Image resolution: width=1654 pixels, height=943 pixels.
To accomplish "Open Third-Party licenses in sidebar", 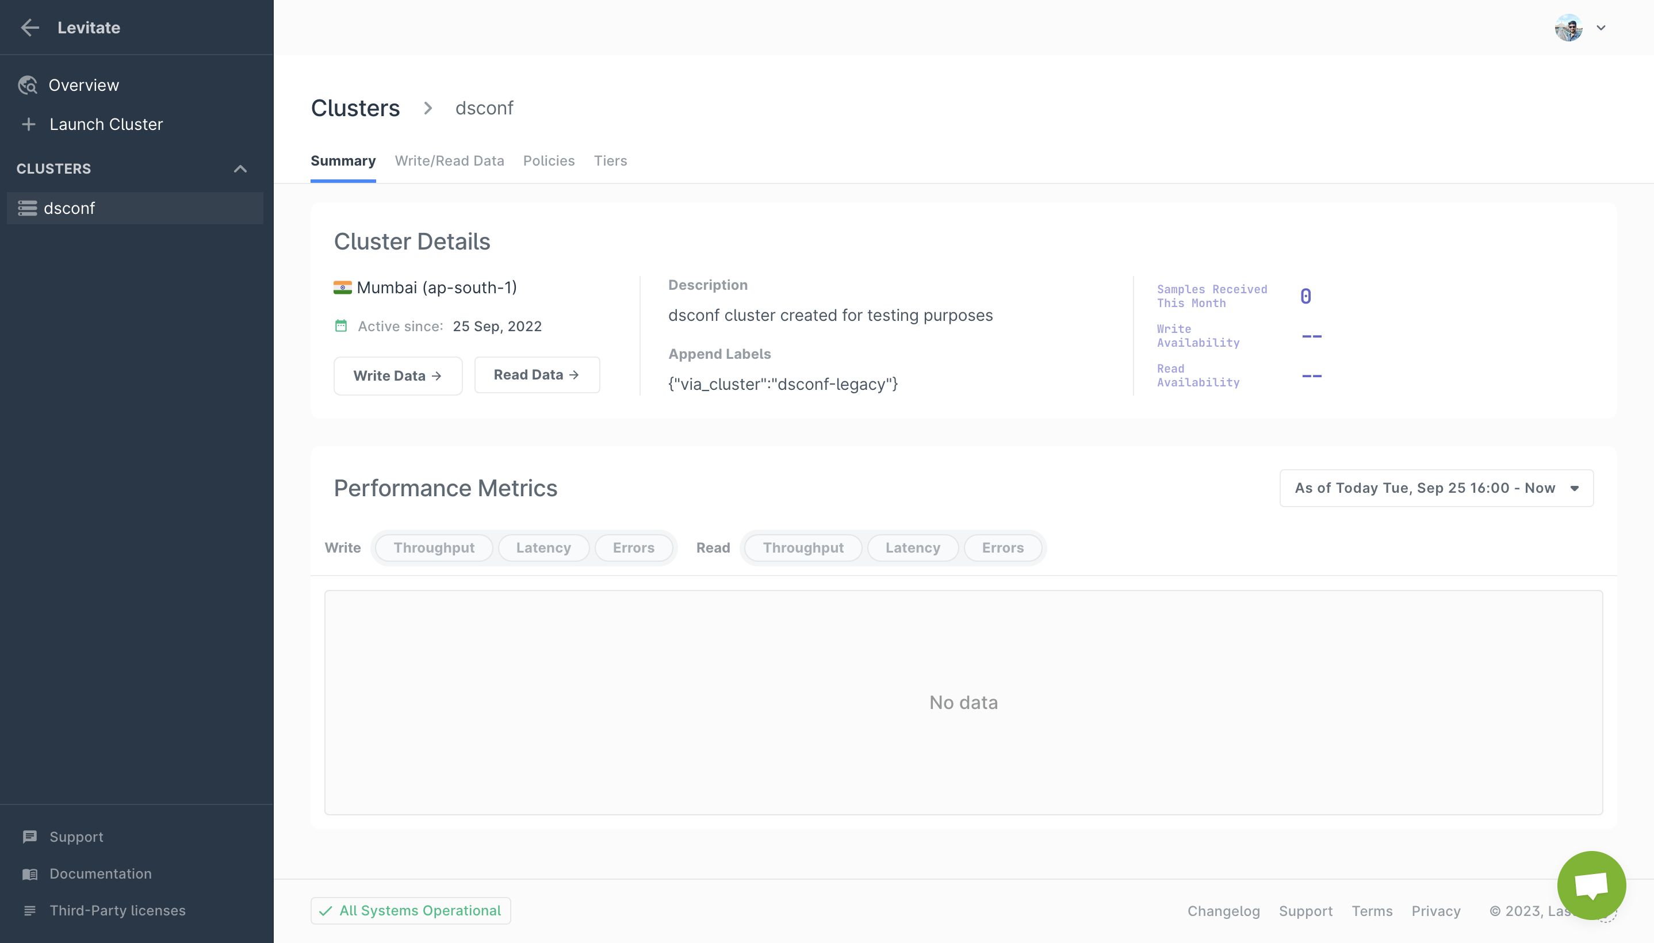I will pyautogui.click(x=117, y=911).
